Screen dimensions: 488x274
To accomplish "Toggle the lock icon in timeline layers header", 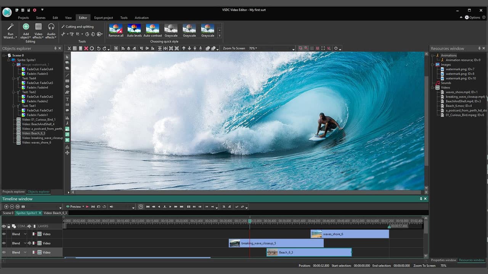I will click(8, 226).
